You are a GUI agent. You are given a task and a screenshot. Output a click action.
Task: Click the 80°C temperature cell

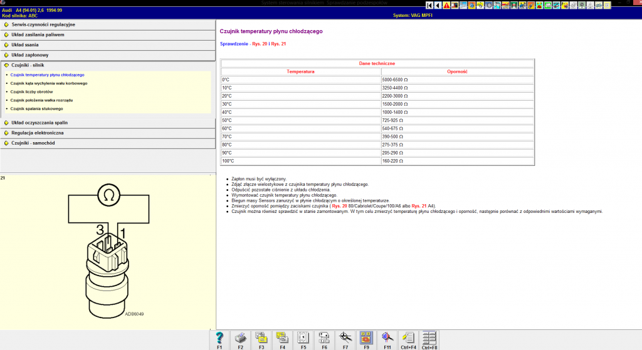point(301,145)
